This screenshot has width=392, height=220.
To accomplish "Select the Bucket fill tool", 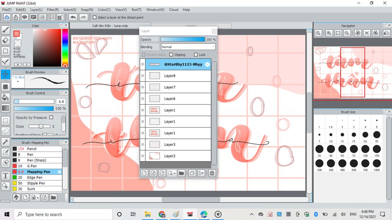I will coord(5,97).
